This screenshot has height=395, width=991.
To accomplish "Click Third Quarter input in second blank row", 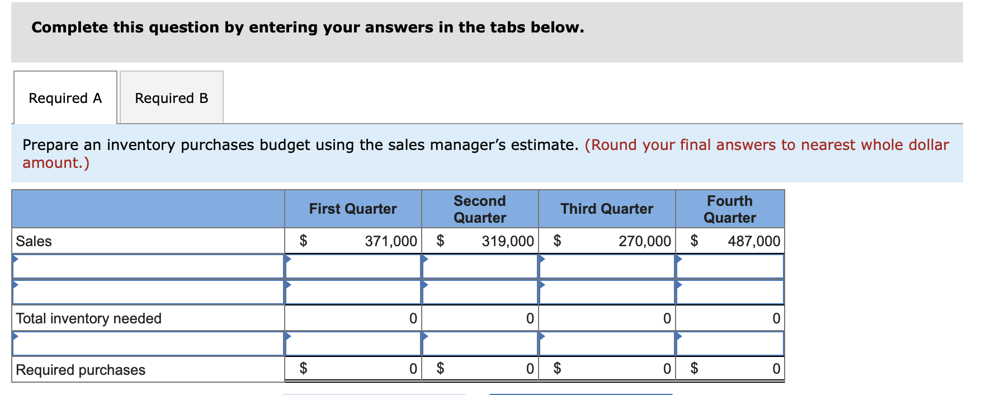I will 607,292.
